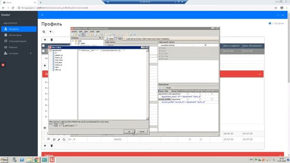Expand the medic database tree node
The width and height of the screenshot is (290, 163).
click(73, 41)
